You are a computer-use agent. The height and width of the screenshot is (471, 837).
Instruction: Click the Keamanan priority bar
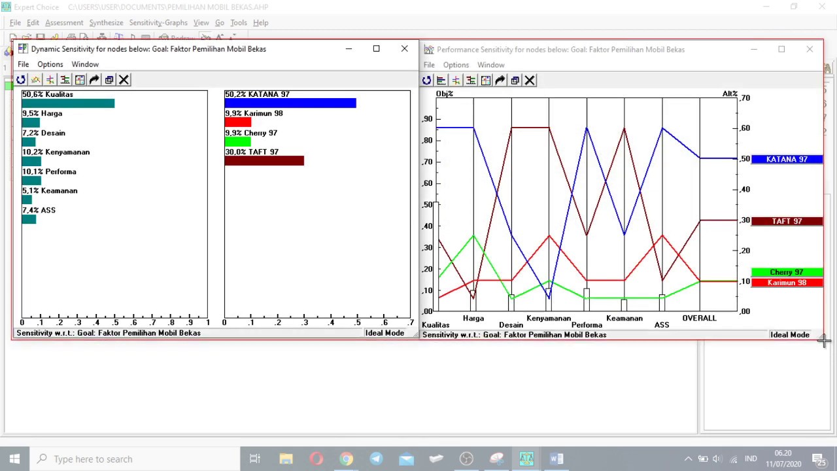[26, 200]
